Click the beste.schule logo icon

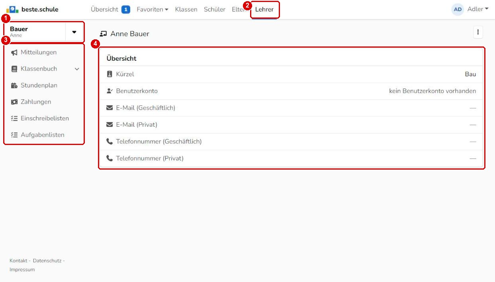click(12, 9)
